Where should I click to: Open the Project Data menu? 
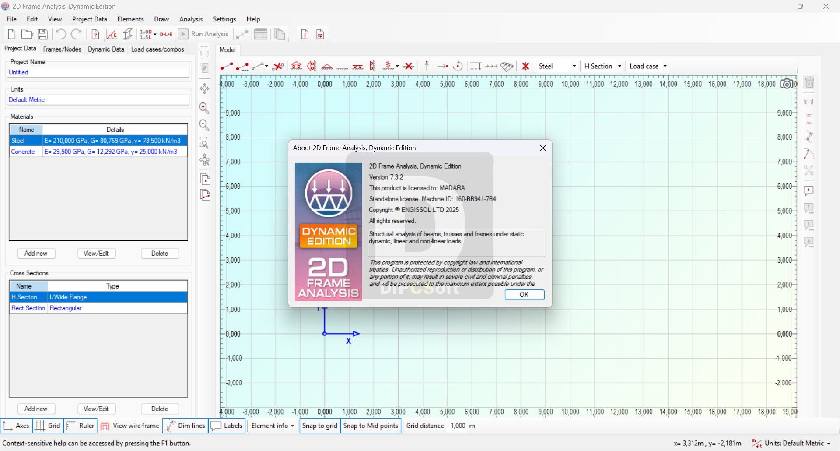tap(90, 19)
